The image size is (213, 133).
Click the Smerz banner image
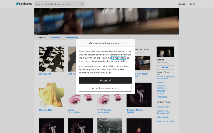(x=106, y=21)
